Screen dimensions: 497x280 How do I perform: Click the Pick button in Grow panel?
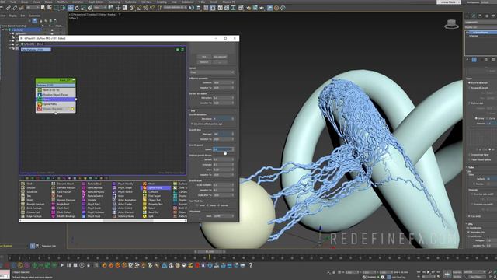coord(203,57)
